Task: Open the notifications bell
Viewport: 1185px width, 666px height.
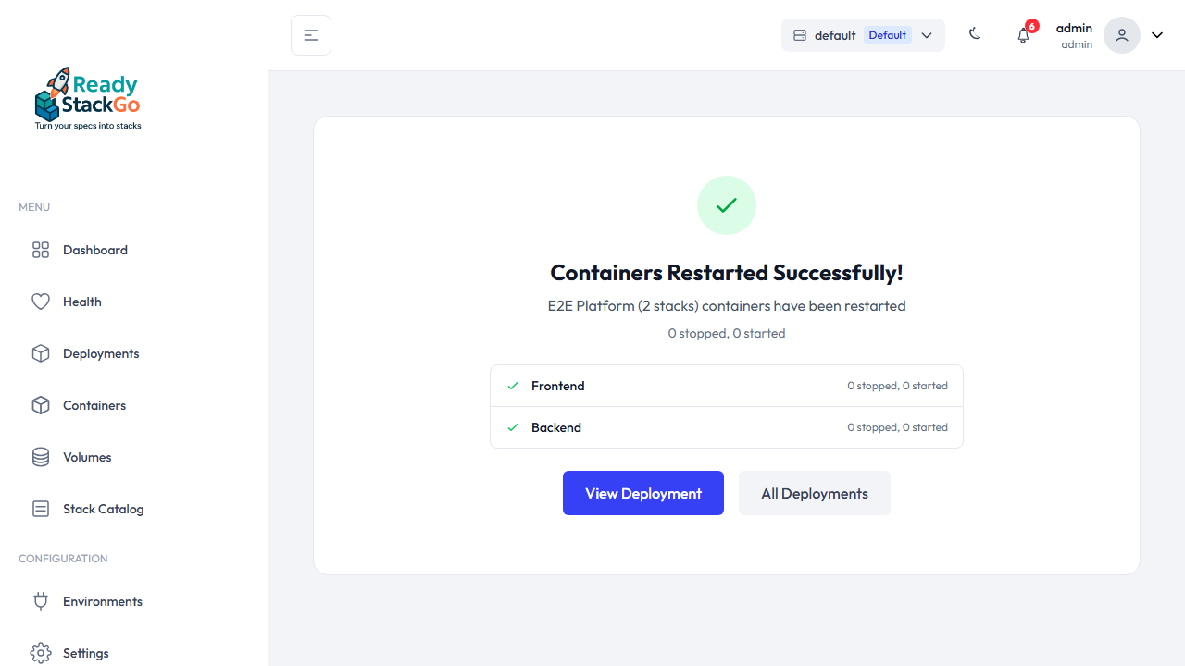Action: coord(1023,35)
